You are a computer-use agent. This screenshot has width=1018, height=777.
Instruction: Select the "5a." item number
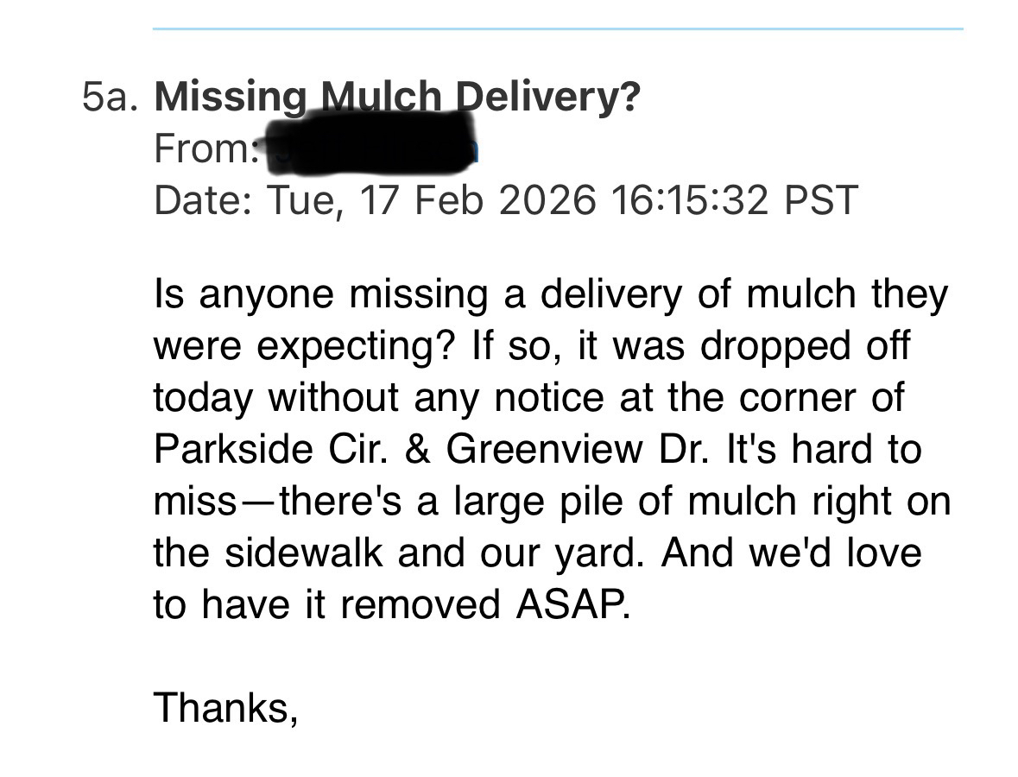click(110, 98)
